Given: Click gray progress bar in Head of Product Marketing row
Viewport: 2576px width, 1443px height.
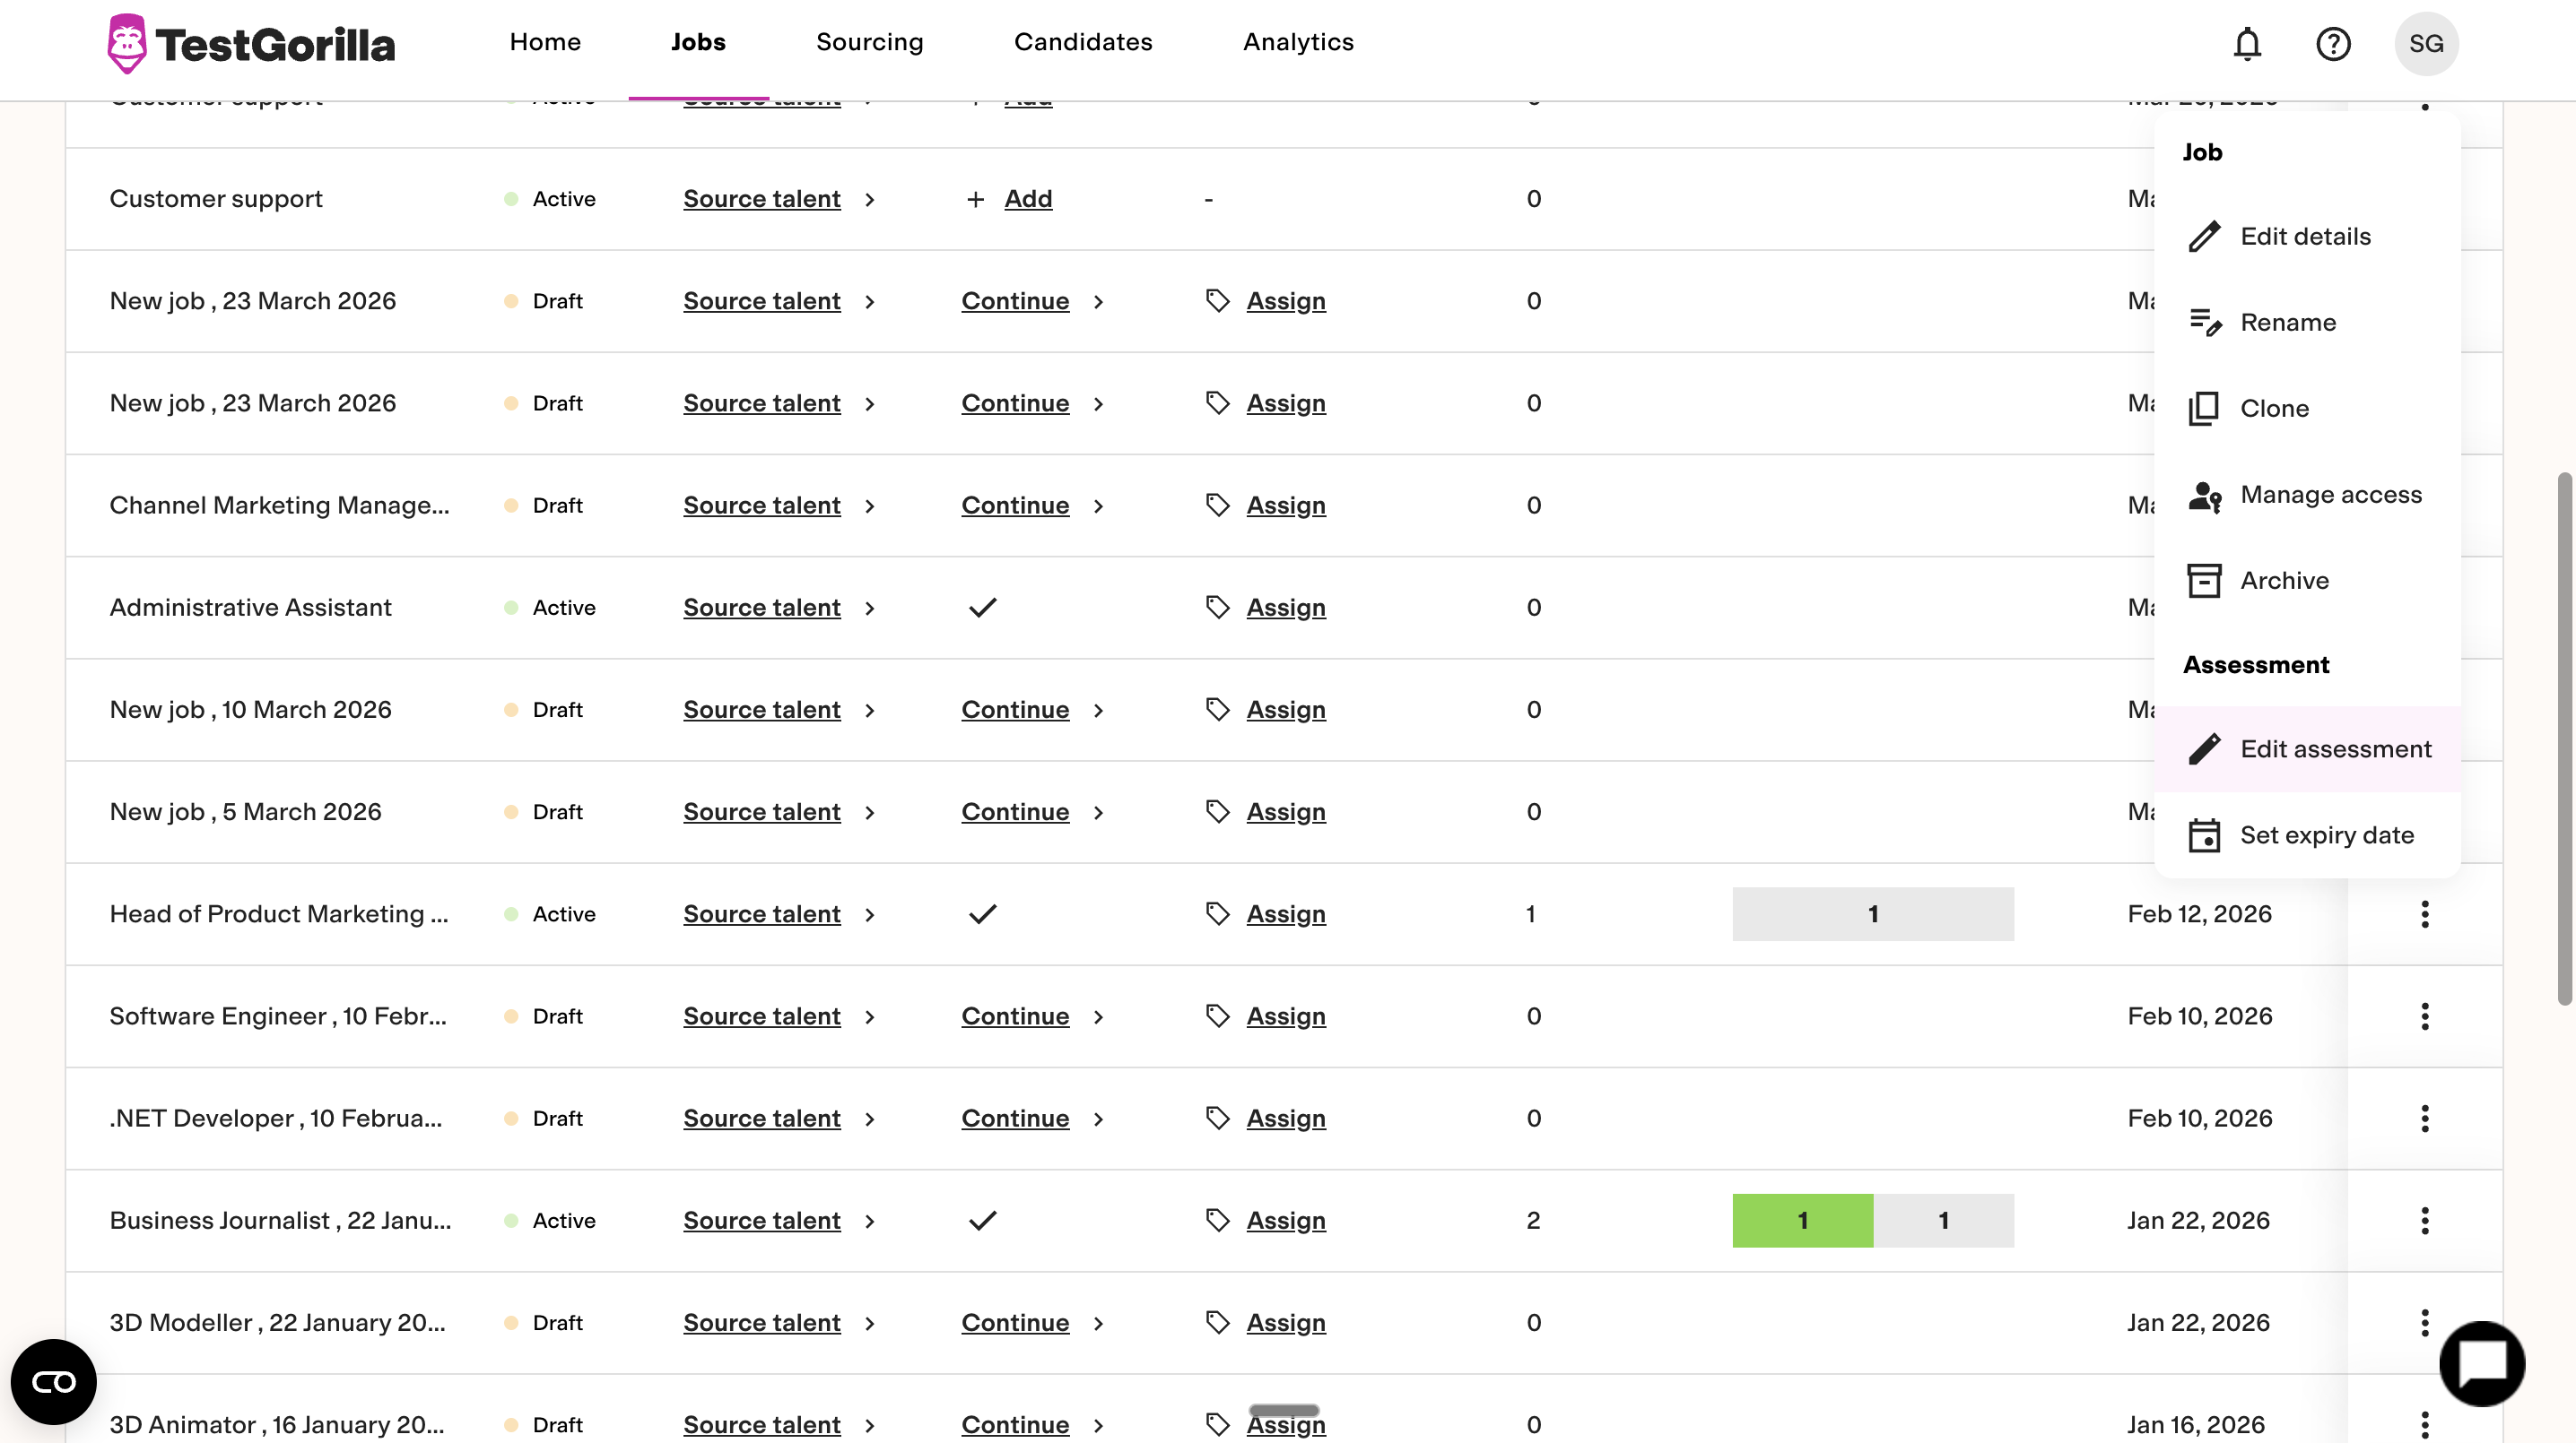Looking at the screenshot, I should [1873, 913].
